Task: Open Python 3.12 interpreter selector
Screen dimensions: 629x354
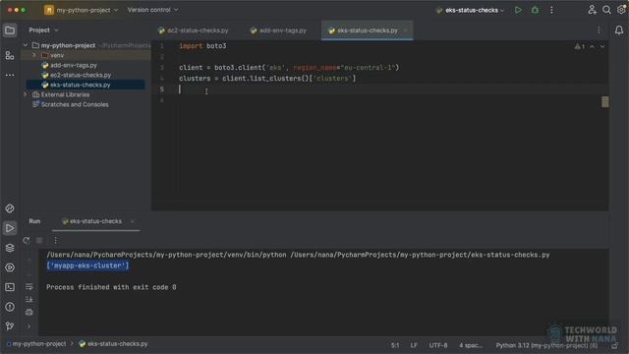Action: click(546, 345)
